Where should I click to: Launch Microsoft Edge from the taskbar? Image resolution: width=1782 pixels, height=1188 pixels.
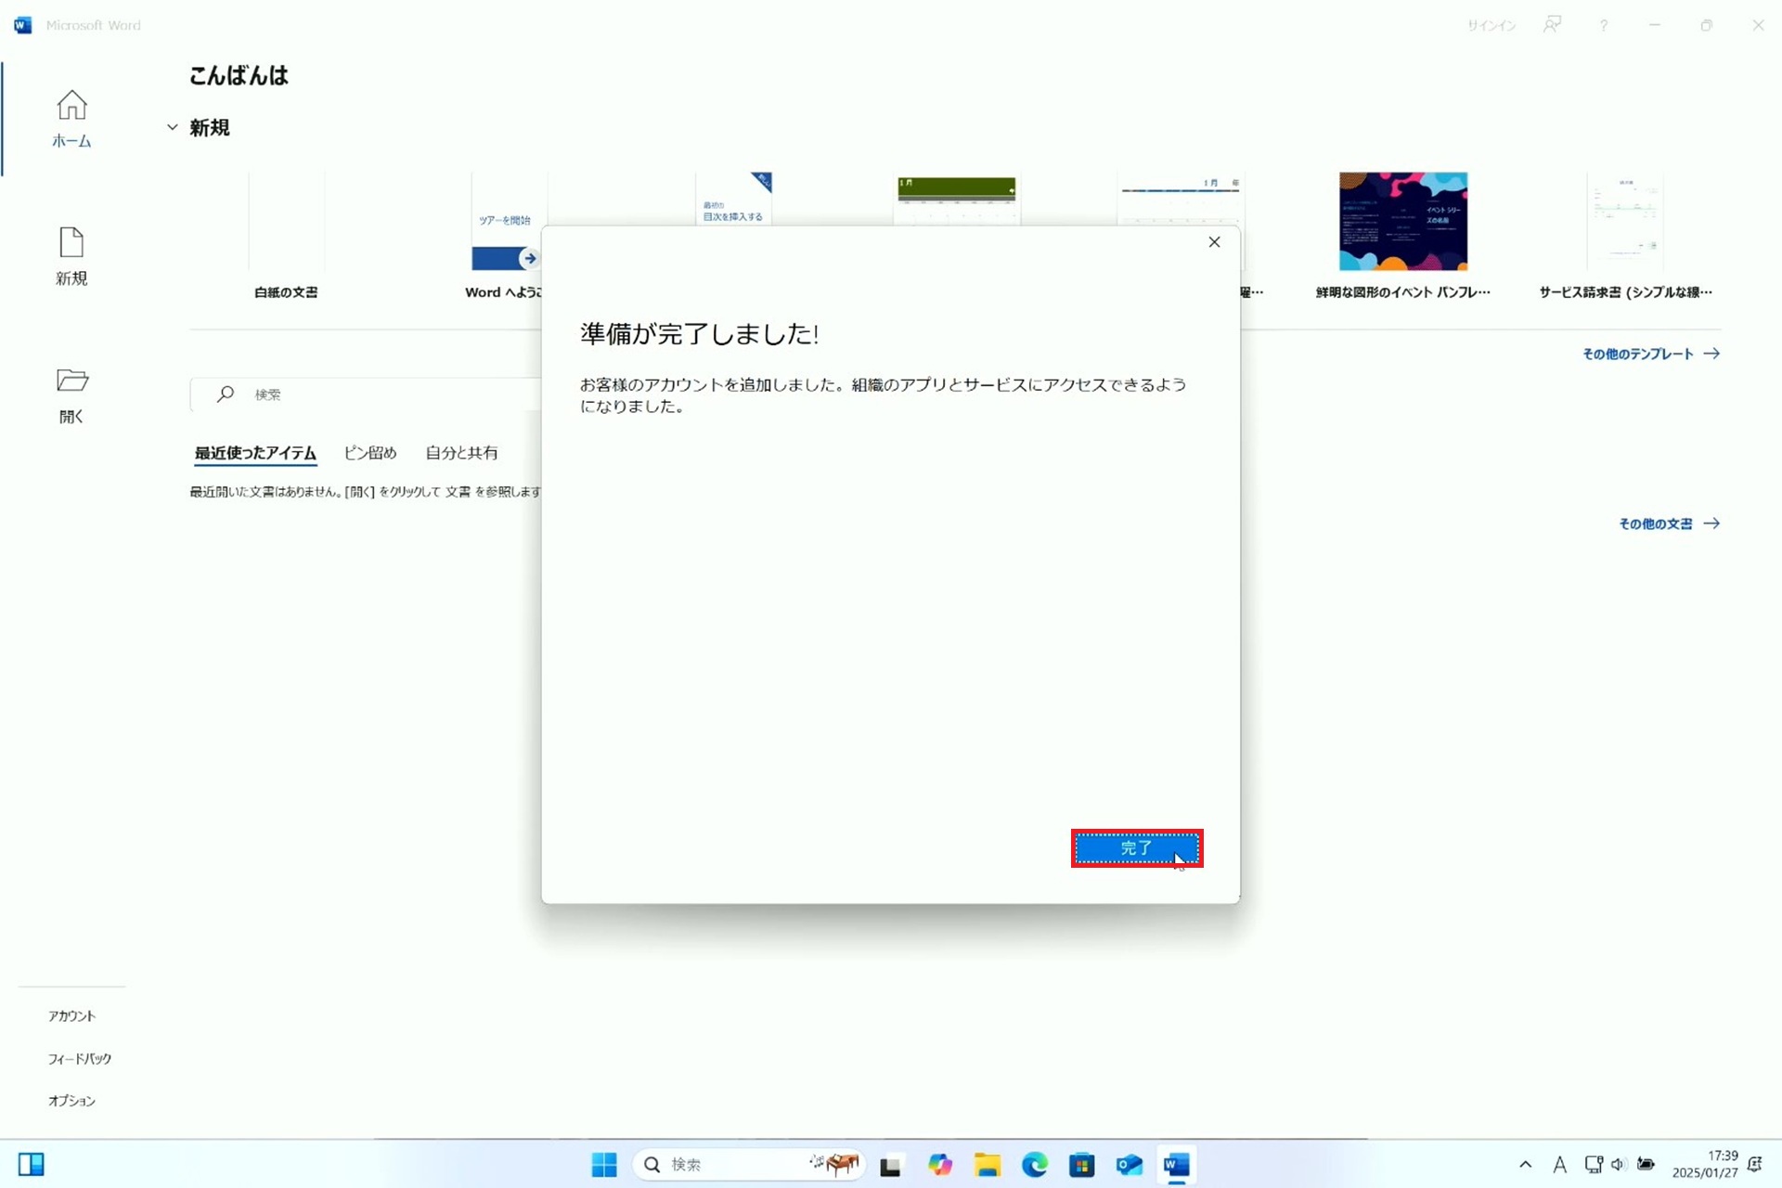point(1035,1165)
